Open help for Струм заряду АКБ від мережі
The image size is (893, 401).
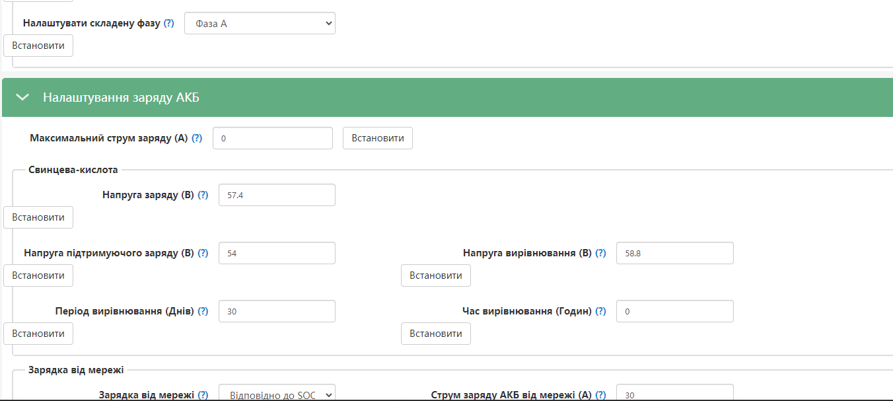[600, 395]
